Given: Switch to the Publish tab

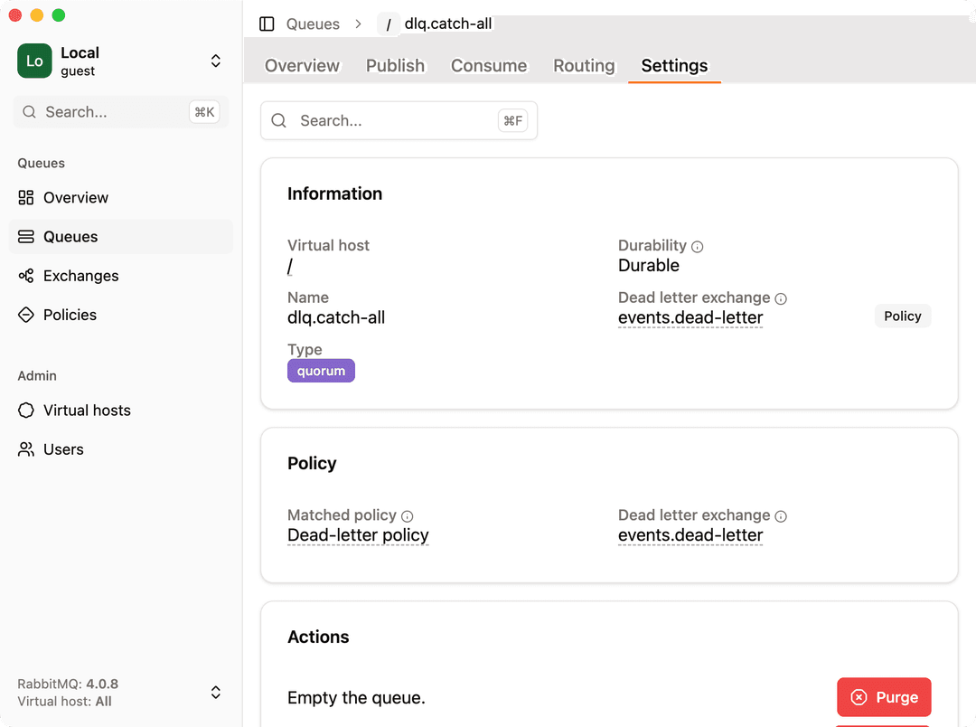Looking at the screenshot, I should pos(395,65).
